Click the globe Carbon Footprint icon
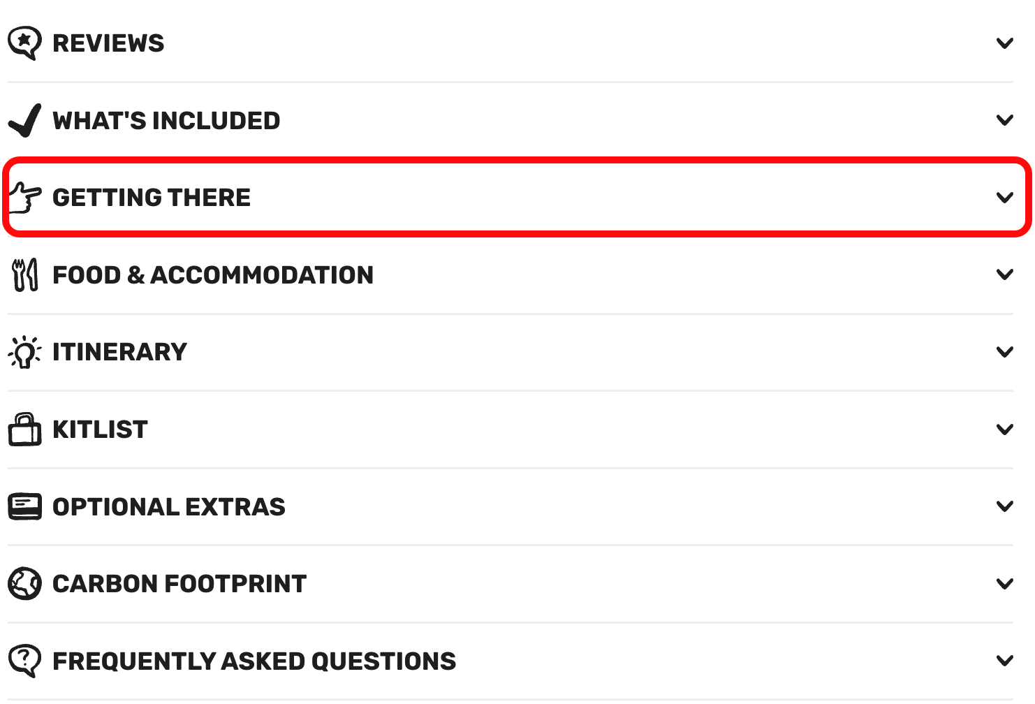The height and width of the screenshot is (704, 1035). [x=24, y=583]
